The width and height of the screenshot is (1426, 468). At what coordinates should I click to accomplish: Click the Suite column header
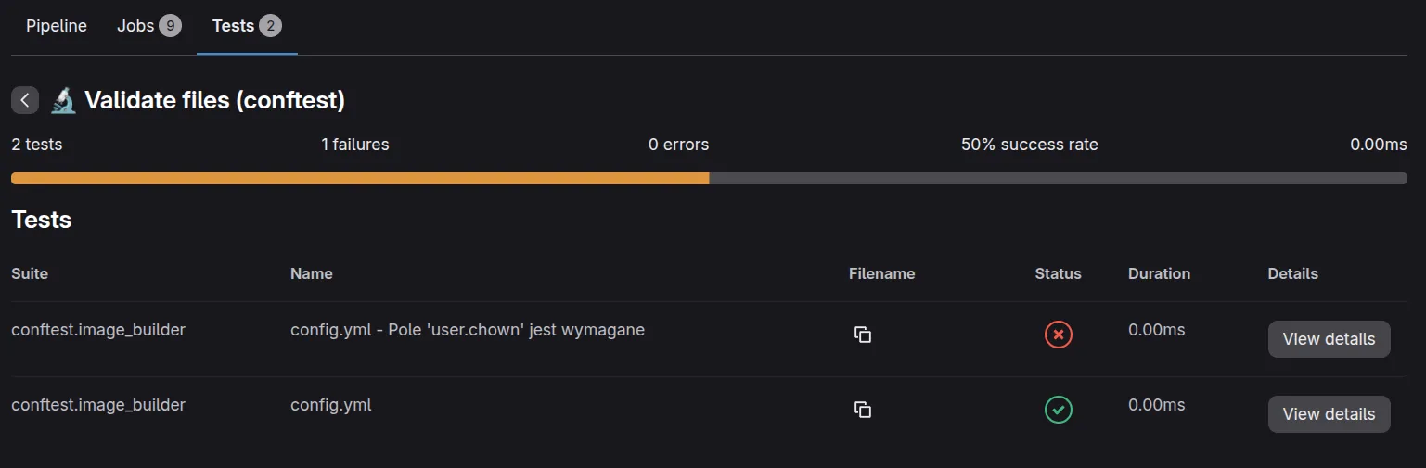tap(30, 273)
